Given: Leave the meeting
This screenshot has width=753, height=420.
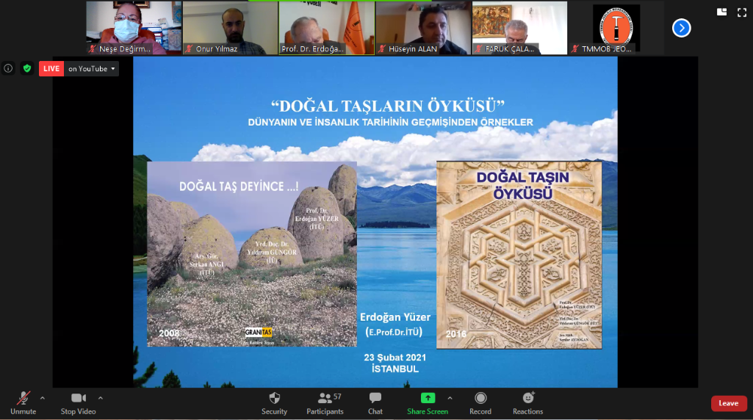Looking at the screenshot, I should point(729,403).
